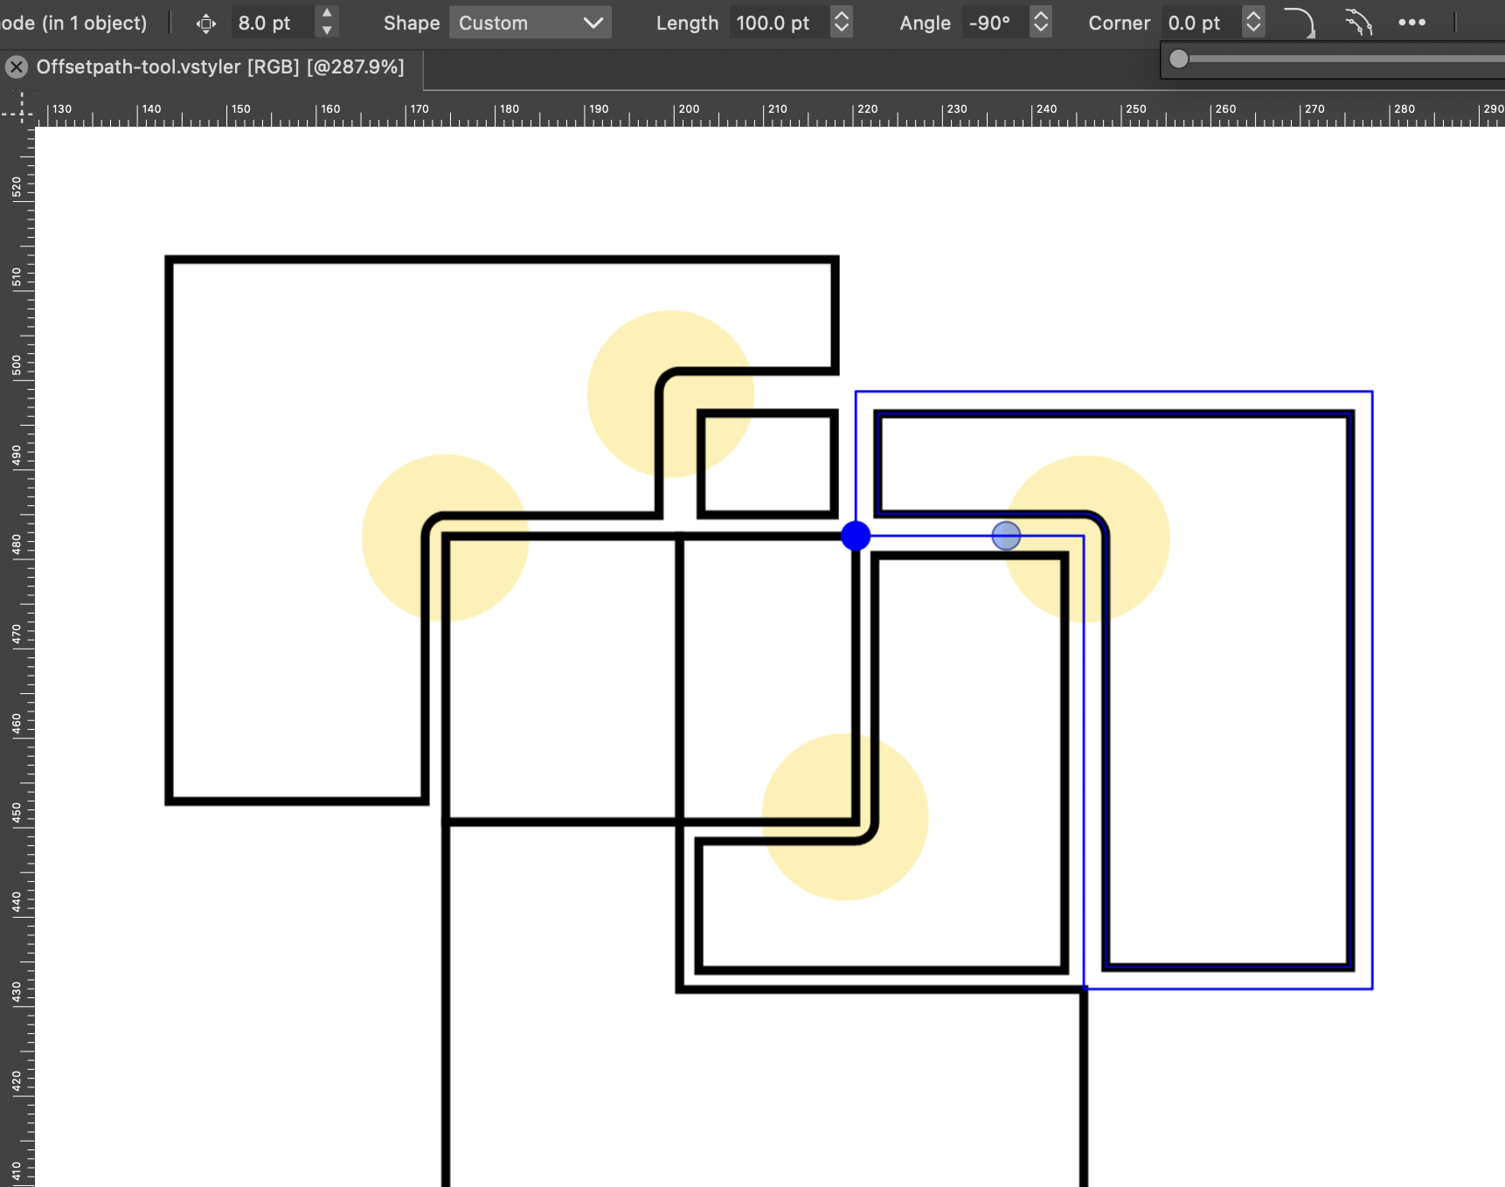Click the ruler origin crosshair corner
1505x1187 pixels.
coord(17,109)
